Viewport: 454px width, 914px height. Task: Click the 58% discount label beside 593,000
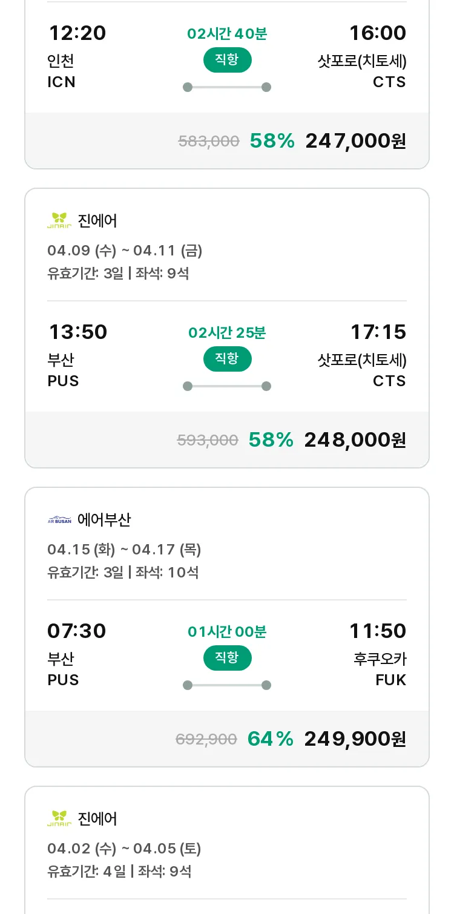(x=271, y=440)
